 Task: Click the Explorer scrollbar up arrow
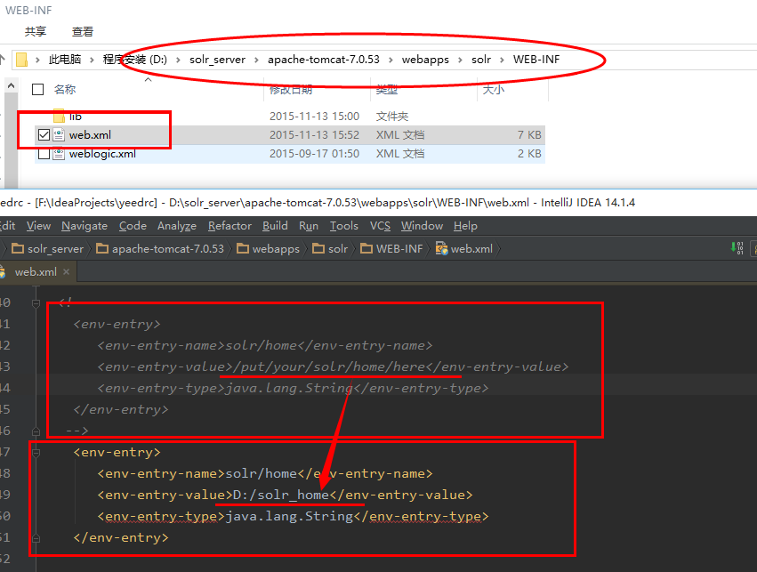point(11,86)
